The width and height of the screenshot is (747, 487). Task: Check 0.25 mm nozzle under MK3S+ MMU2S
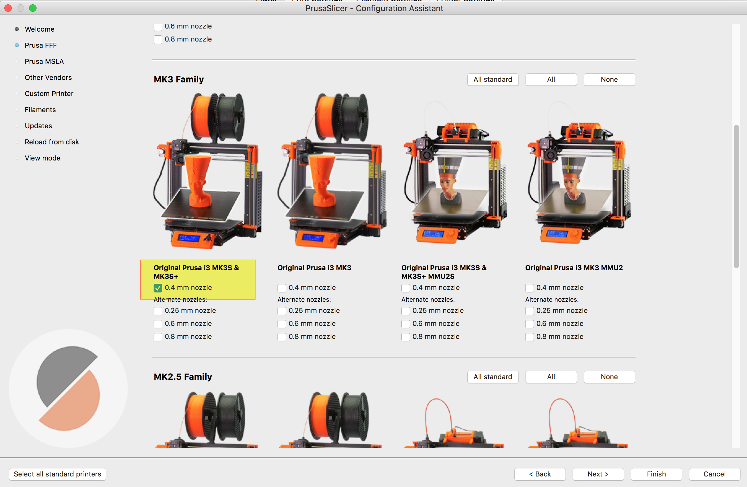pos(405,311)
